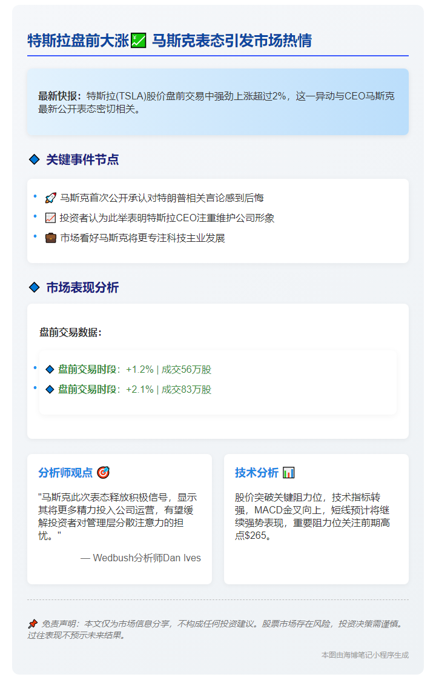Click the analyst quote starting 马斯克此次表态释放积极信号
Screen dimensions: 436x694
click(x=117, y=516)
